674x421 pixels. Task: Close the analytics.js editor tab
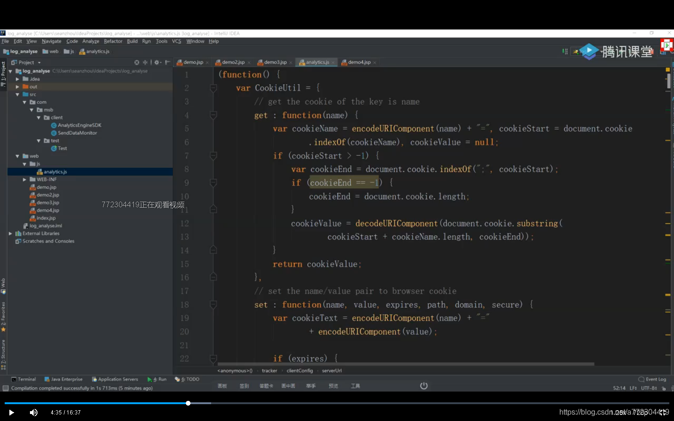pos(333,63)
